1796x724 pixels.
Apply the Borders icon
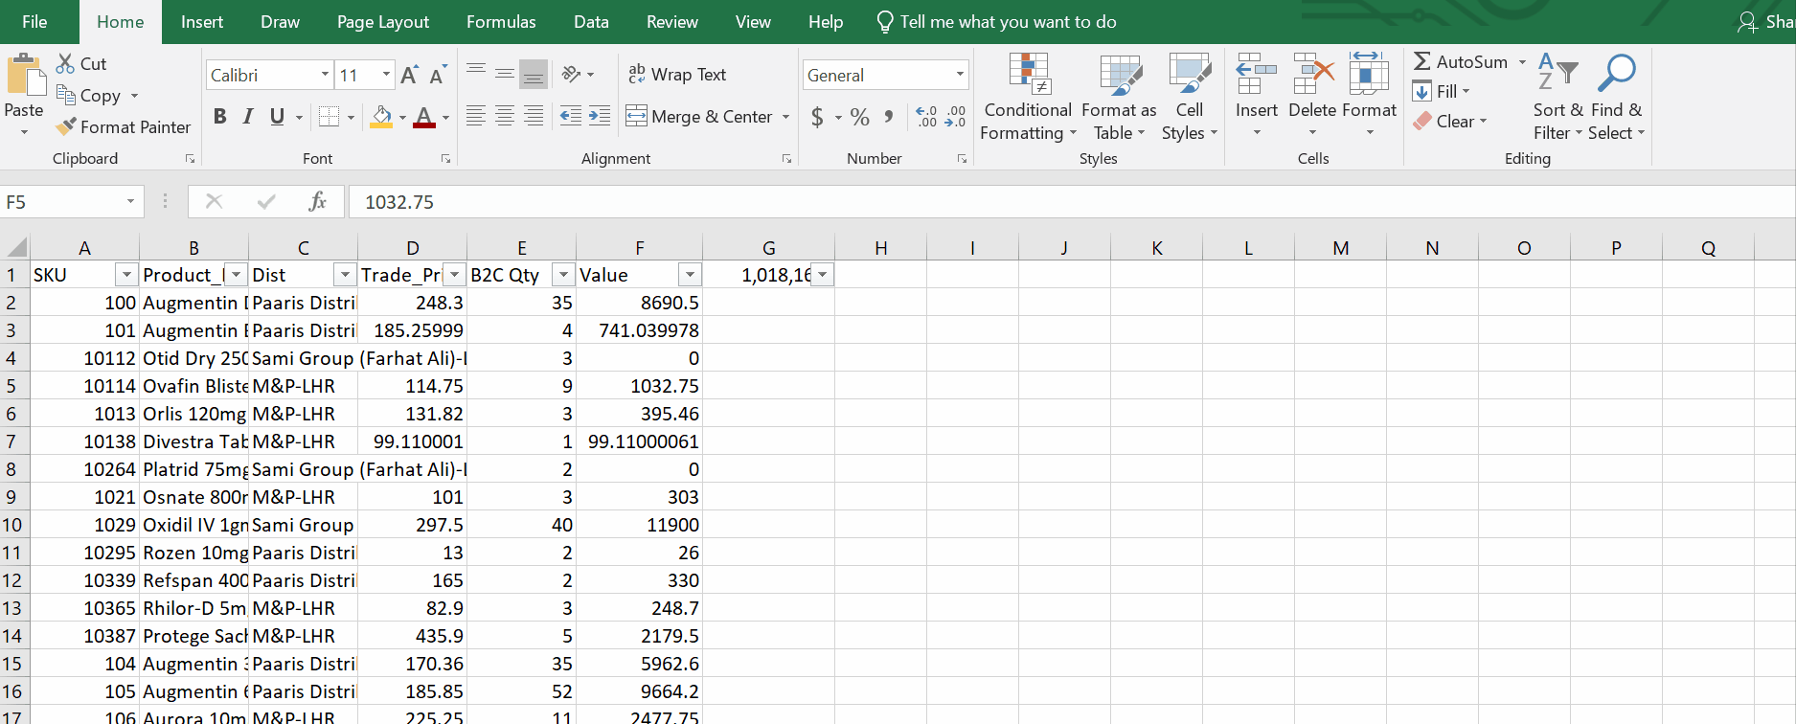click(329, 117)
